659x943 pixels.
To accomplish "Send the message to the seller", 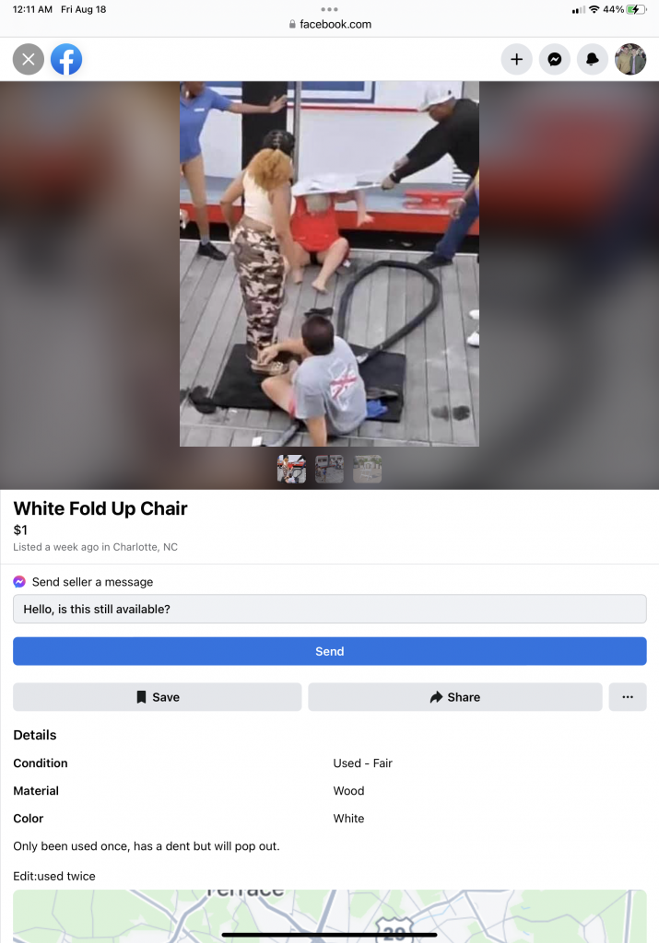I will pos(330,651).
